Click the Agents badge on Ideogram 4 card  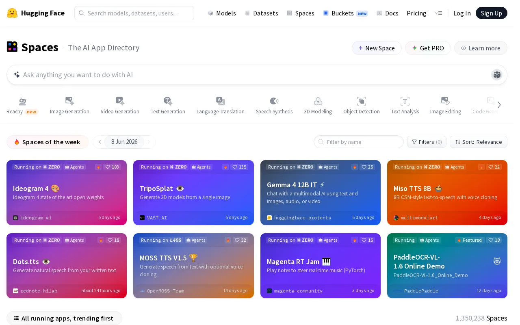tap(74, 167)
